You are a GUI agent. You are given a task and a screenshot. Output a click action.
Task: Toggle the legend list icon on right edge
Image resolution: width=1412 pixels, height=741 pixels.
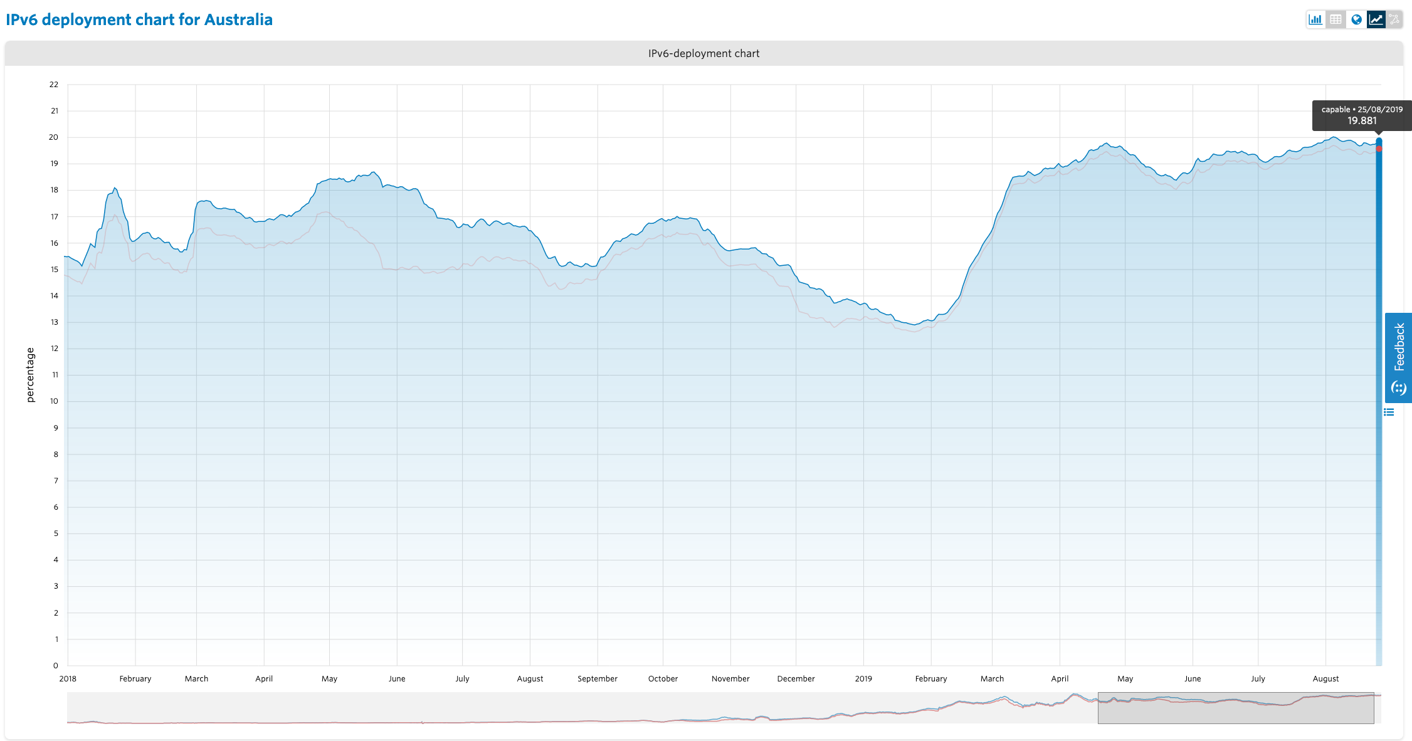pyautogui.click(x=1389, y=412)
